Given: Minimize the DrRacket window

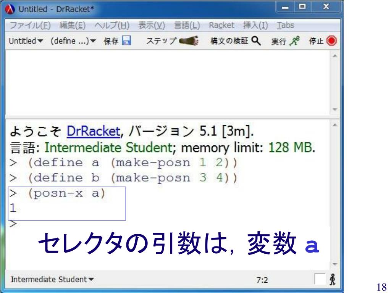Looking at the screenshot, I should tap(285, 8).
